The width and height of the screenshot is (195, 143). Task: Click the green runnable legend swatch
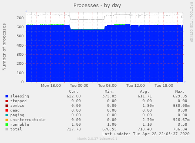[7, 125]
